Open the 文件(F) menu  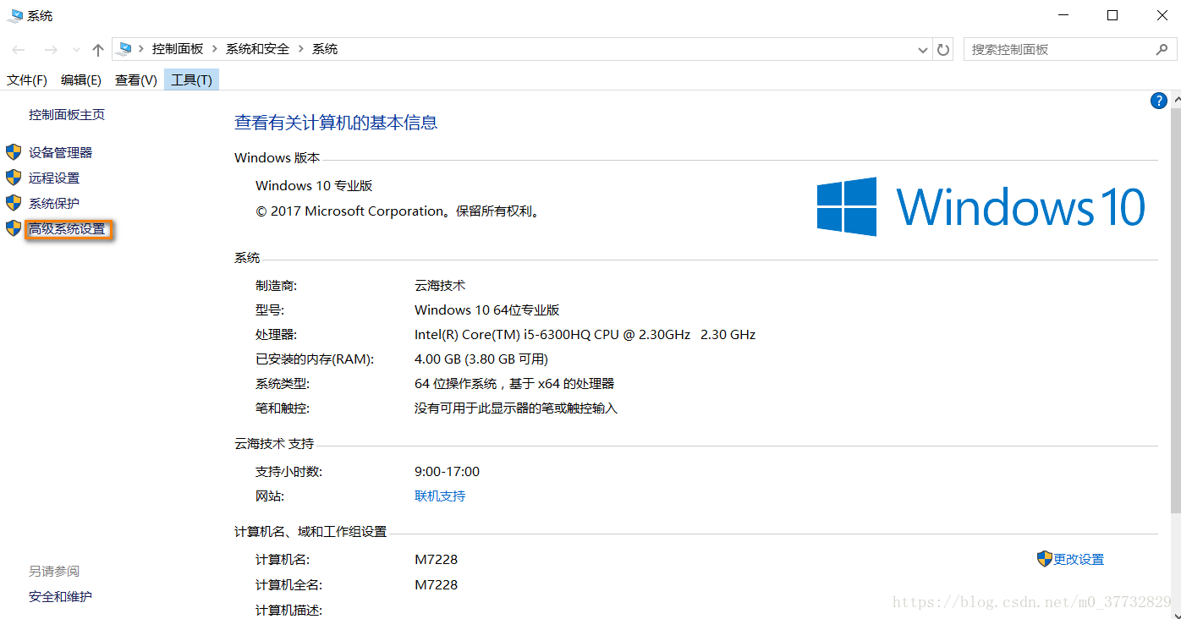[27, 79]
